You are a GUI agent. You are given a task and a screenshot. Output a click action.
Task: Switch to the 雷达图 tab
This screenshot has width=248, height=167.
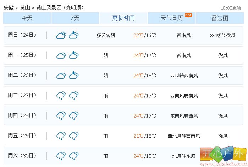point(220,18)
